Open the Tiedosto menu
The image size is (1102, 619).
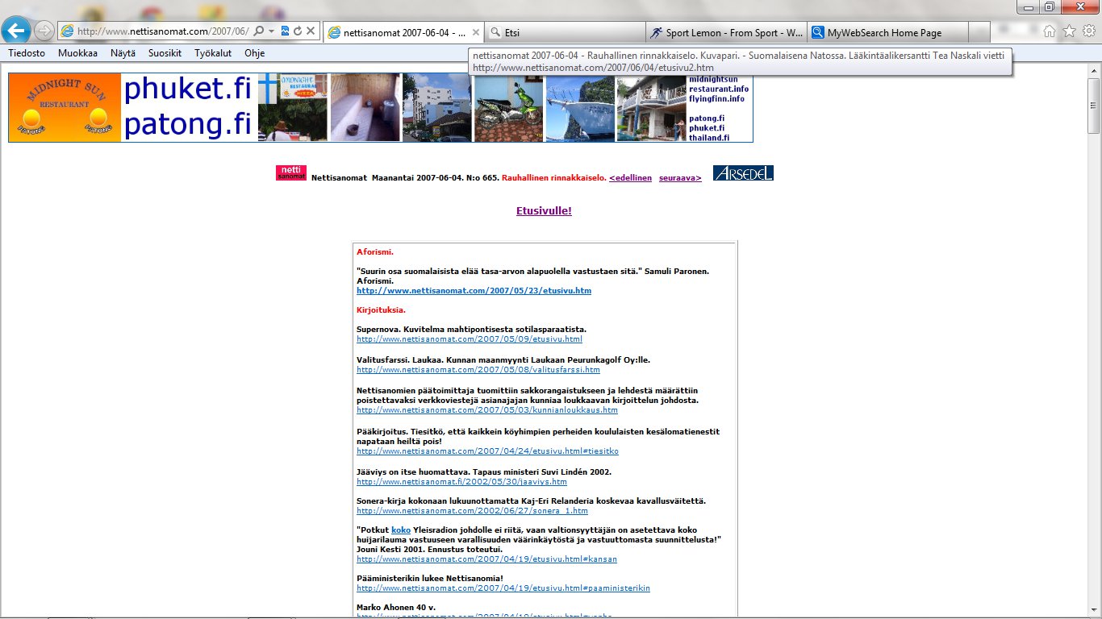pyautogui.click(x=27, y=53)
